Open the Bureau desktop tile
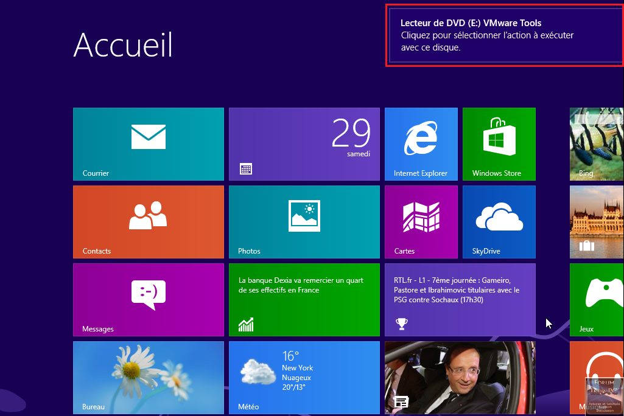 149,378
